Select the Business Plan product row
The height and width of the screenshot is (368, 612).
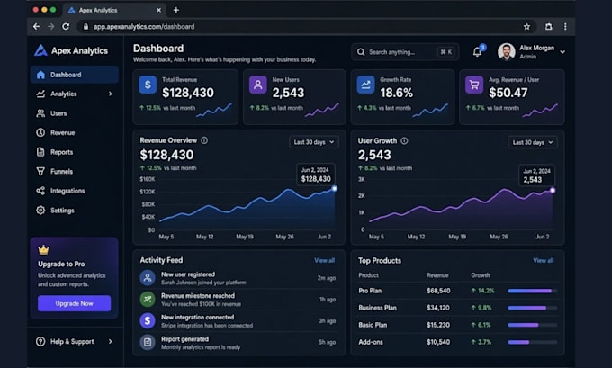coord(458,308)
